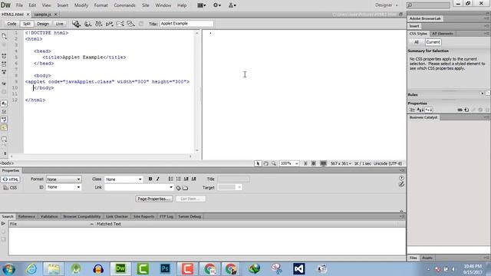Click the Point to File link icon
The image size is (491, 276).
(x=178, y=188)
